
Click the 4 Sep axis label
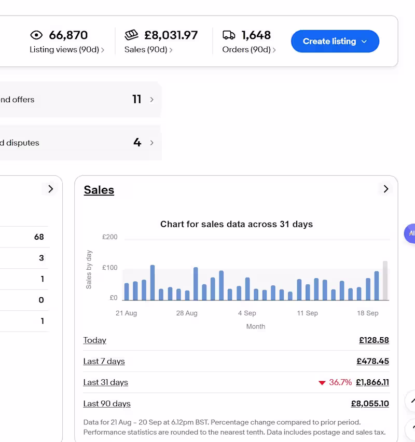click(x=247, y=313)
